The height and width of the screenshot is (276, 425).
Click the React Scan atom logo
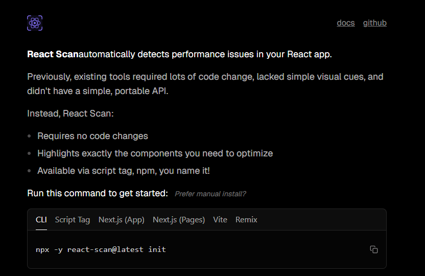tap(35, 23)
